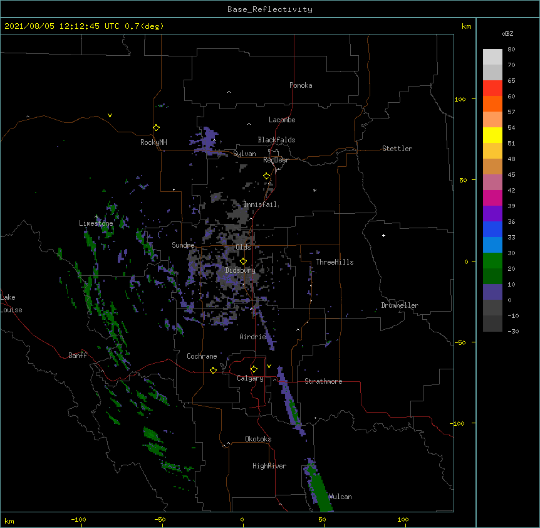This screenshot has height=528, width=540.
Task: Click the dBZ legend heading
Action: click(507, 33)
